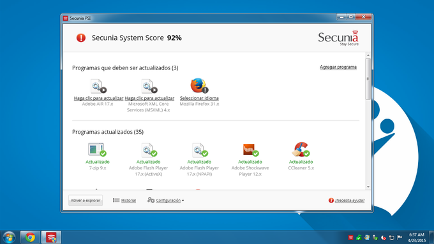Click the Adobe AIR 17.x program icon
Viewport: 434px width, 244px height.
coord(98,86)
